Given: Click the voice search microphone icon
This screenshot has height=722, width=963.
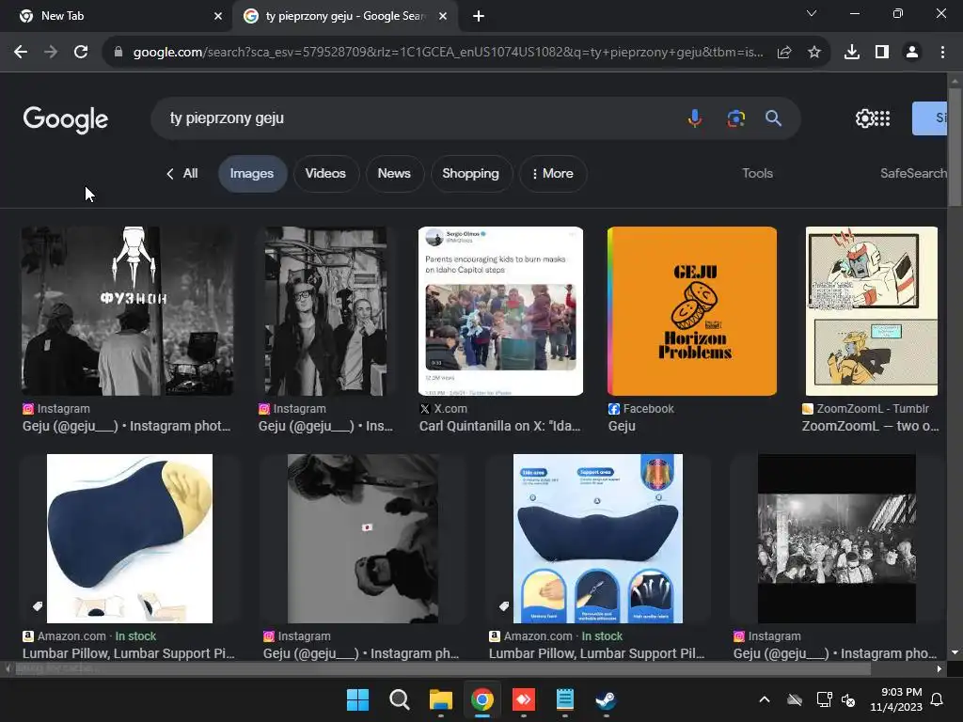Looking at the screenshot, I should point(695,118).
